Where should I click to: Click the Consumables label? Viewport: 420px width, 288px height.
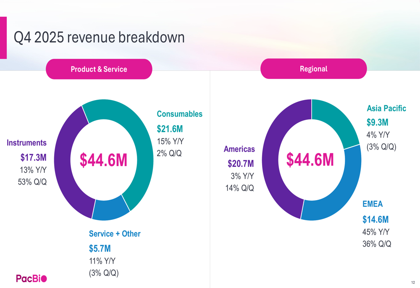[x=179, y=114]
